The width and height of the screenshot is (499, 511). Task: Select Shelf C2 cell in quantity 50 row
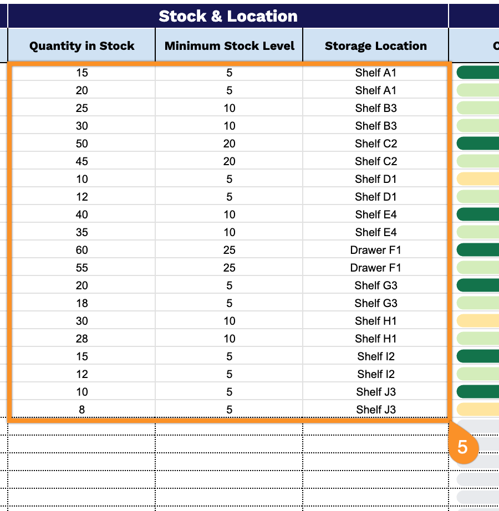tap(376, 144)
